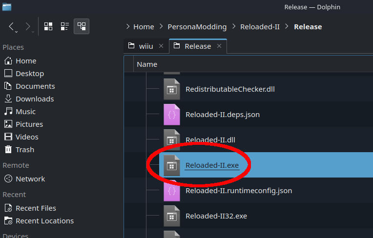Navigate to PersonaModding in the breadcrumb
The height and width of the screenshot is (238, 373).
pos(197,27)
